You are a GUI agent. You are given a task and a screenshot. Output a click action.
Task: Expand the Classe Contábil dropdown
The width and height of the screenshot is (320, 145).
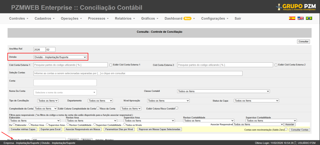(x=223, y=91)
